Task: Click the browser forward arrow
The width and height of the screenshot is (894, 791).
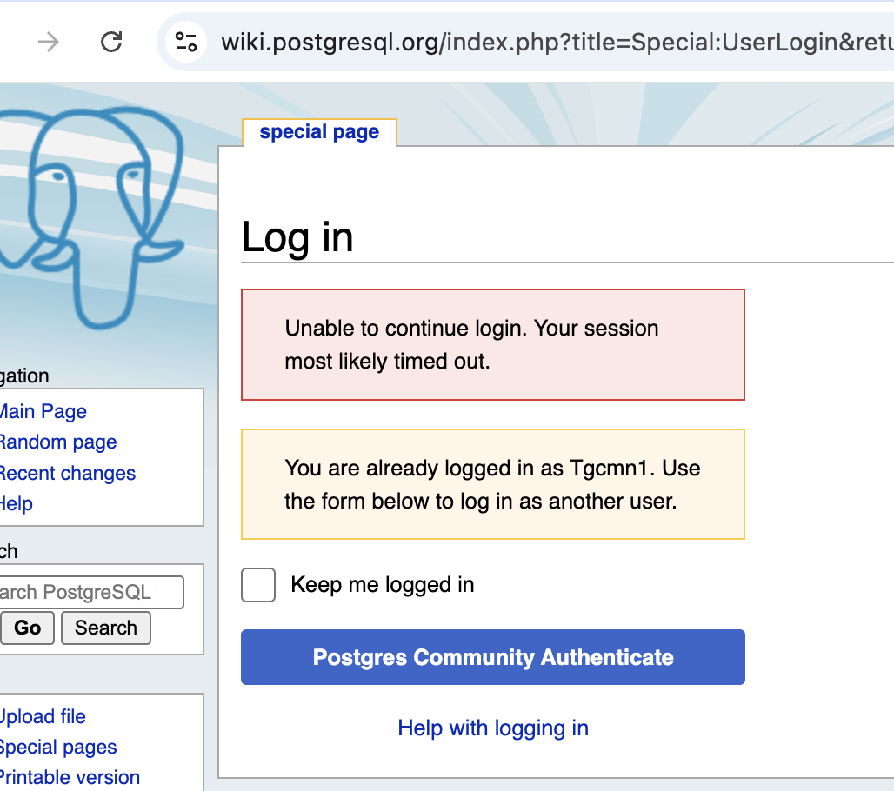Action: coord(49,42)
